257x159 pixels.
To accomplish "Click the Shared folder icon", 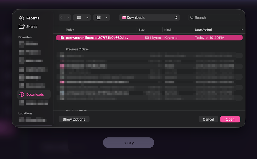I will click(x=22, y=26).
